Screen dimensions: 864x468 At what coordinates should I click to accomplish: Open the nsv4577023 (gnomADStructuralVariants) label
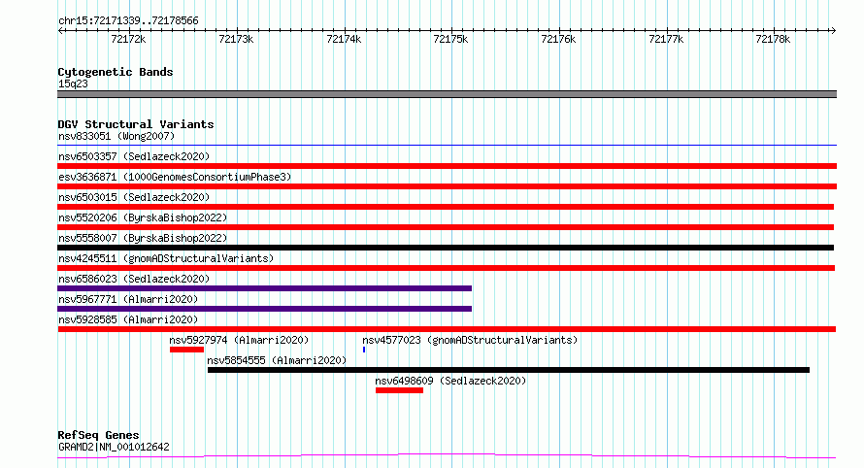(x=470, y=340)
